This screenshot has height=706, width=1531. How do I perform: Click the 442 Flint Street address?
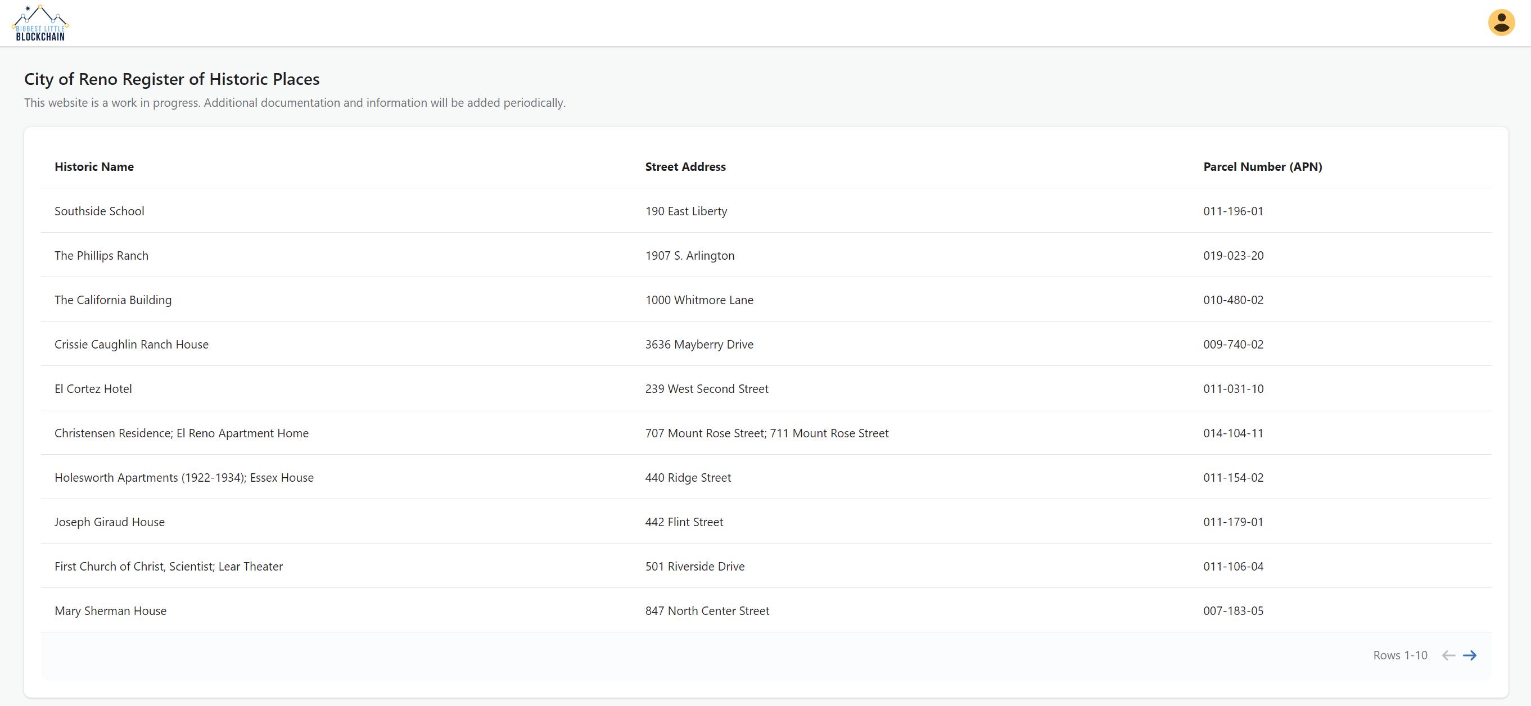pos(684,522)
